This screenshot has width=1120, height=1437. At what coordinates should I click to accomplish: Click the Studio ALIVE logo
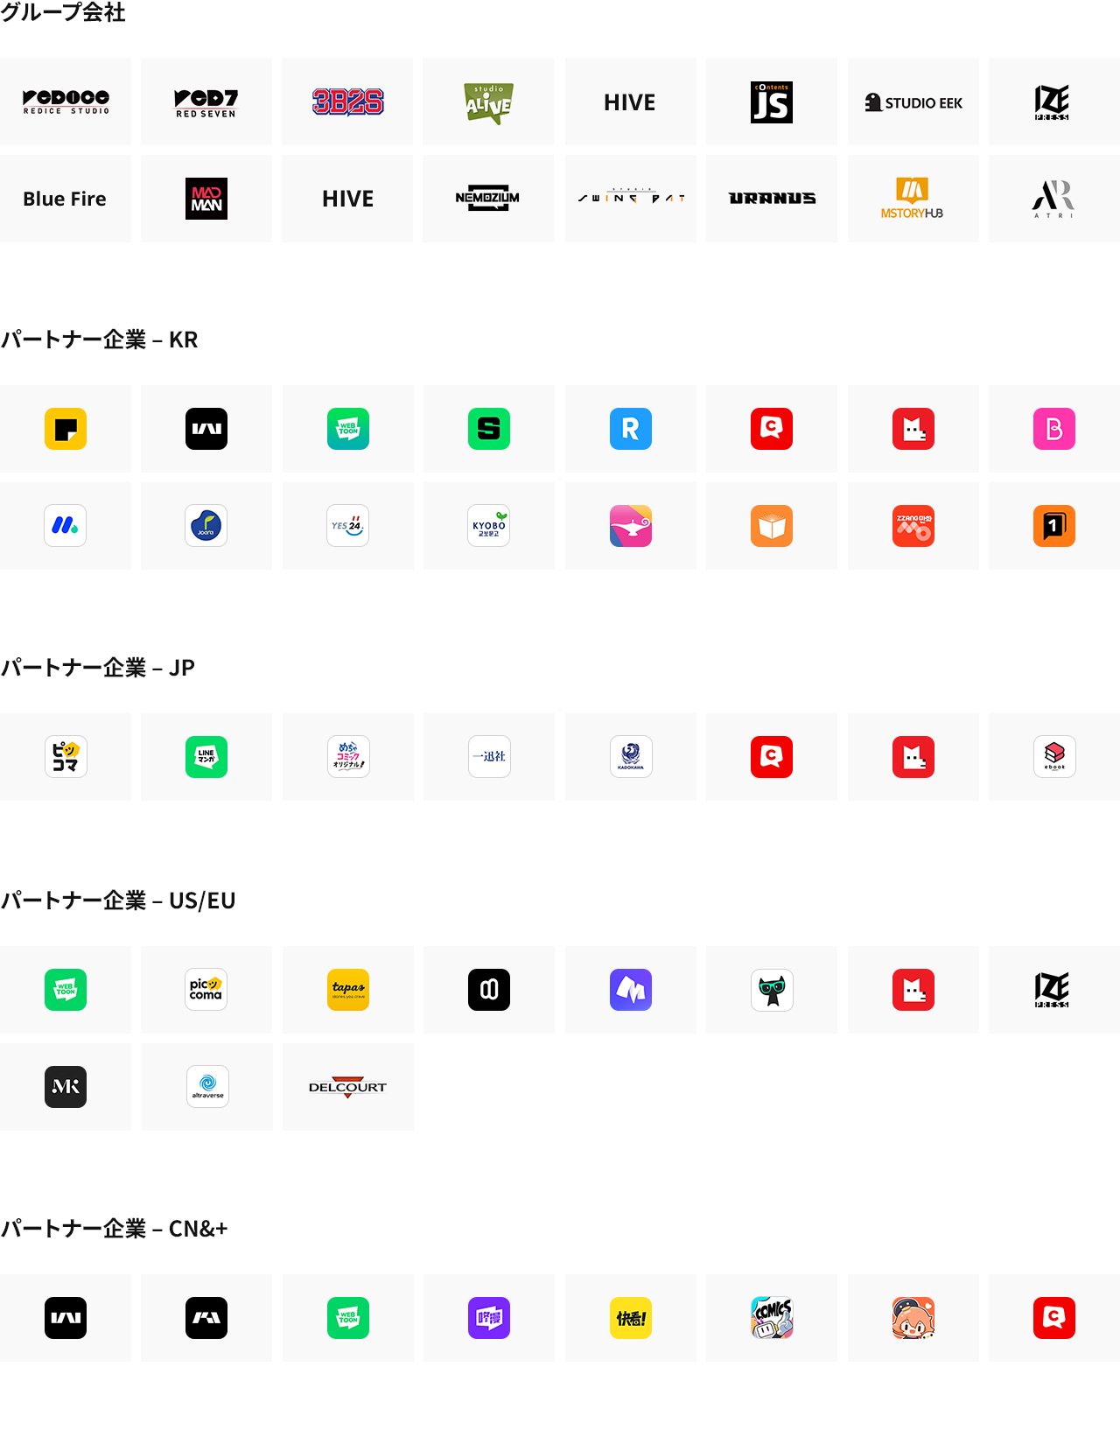(488, 102)
